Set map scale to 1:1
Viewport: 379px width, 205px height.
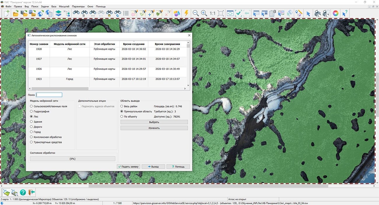click(212, 13)
